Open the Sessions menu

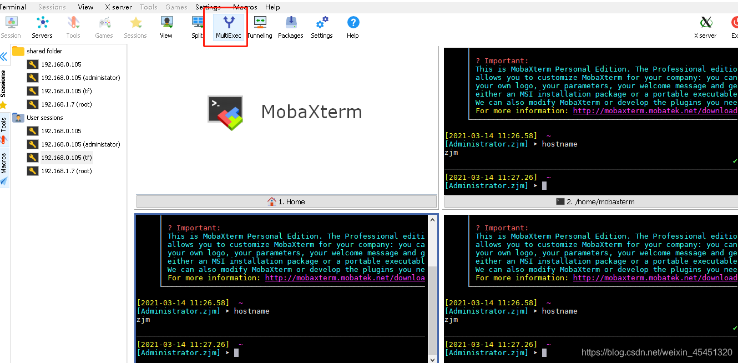tap(52, 7)
